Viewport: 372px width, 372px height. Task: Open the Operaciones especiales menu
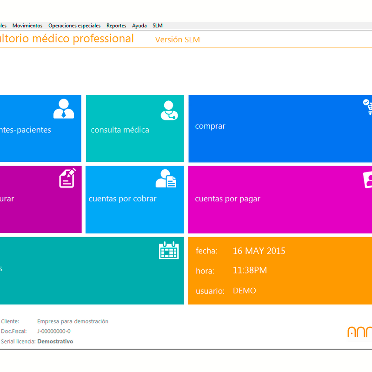point(74,26)
